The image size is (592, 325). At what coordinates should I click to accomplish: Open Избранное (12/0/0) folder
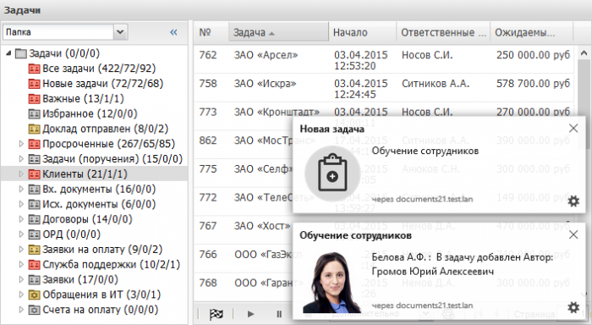[90, 113]
